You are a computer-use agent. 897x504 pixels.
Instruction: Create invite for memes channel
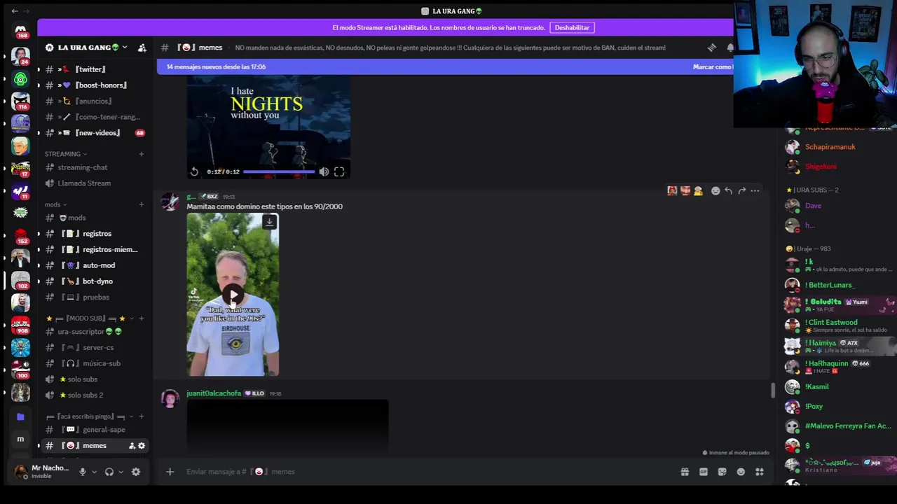tap(132, 446)
